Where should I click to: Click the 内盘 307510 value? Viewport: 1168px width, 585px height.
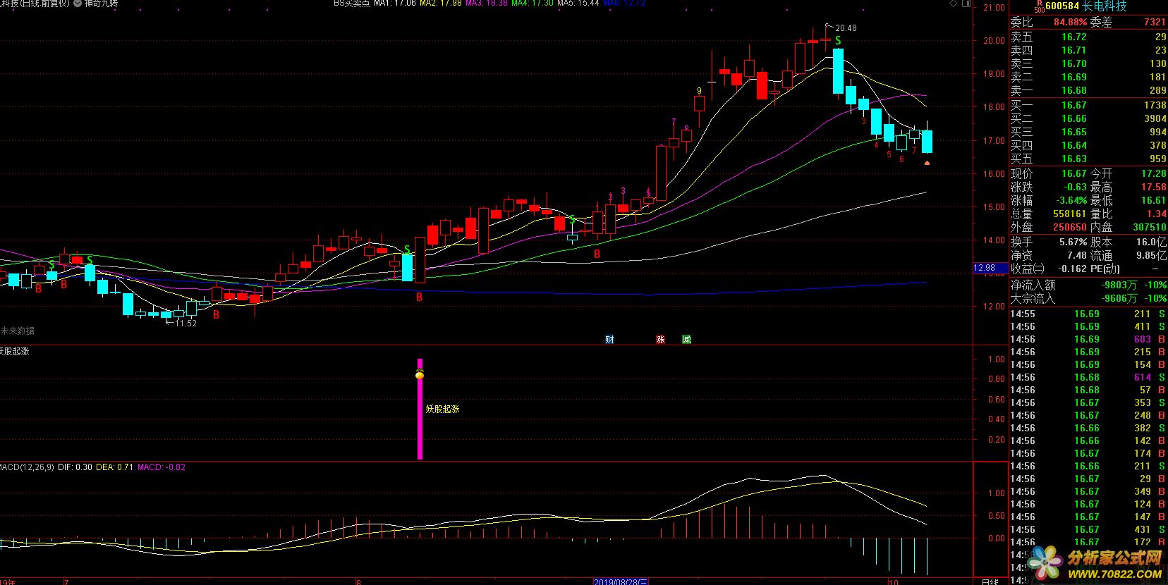1150,227
